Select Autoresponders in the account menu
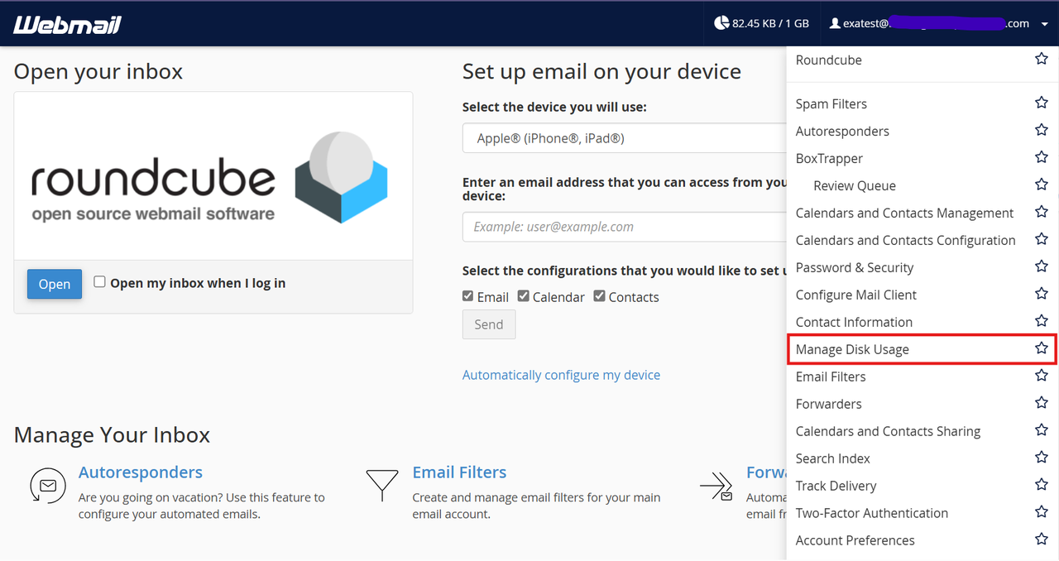The image size is (1059, 561). pos(842,131)
